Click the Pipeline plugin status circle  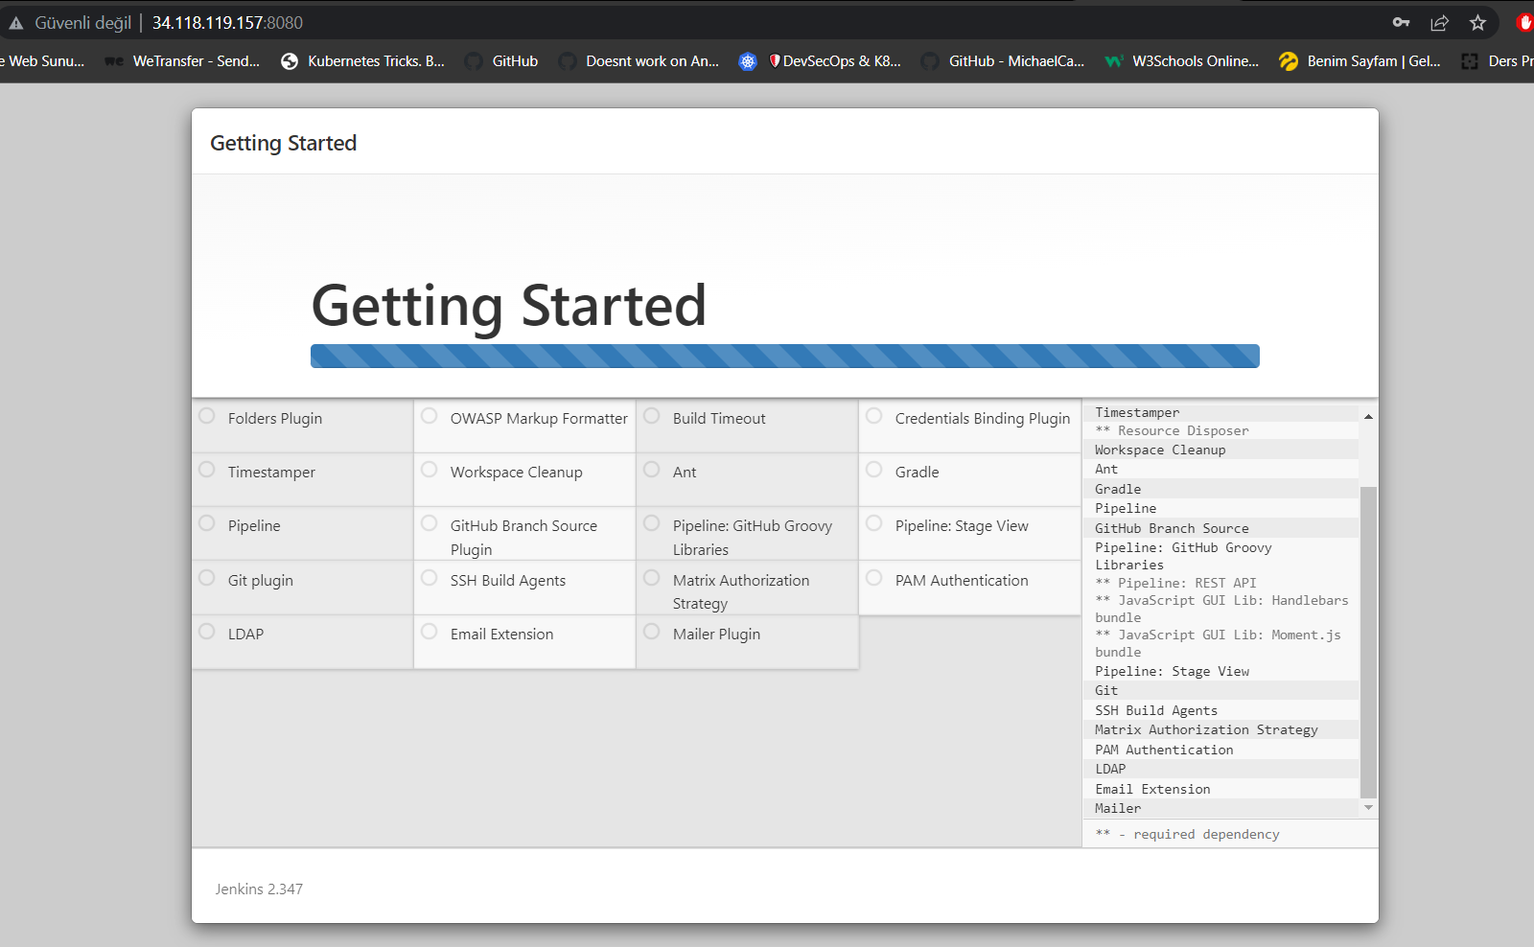pos(207,523)
